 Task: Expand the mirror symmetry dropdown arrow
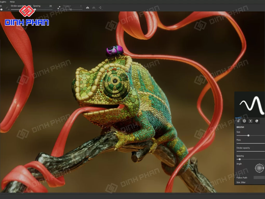(x=96, y=10)
